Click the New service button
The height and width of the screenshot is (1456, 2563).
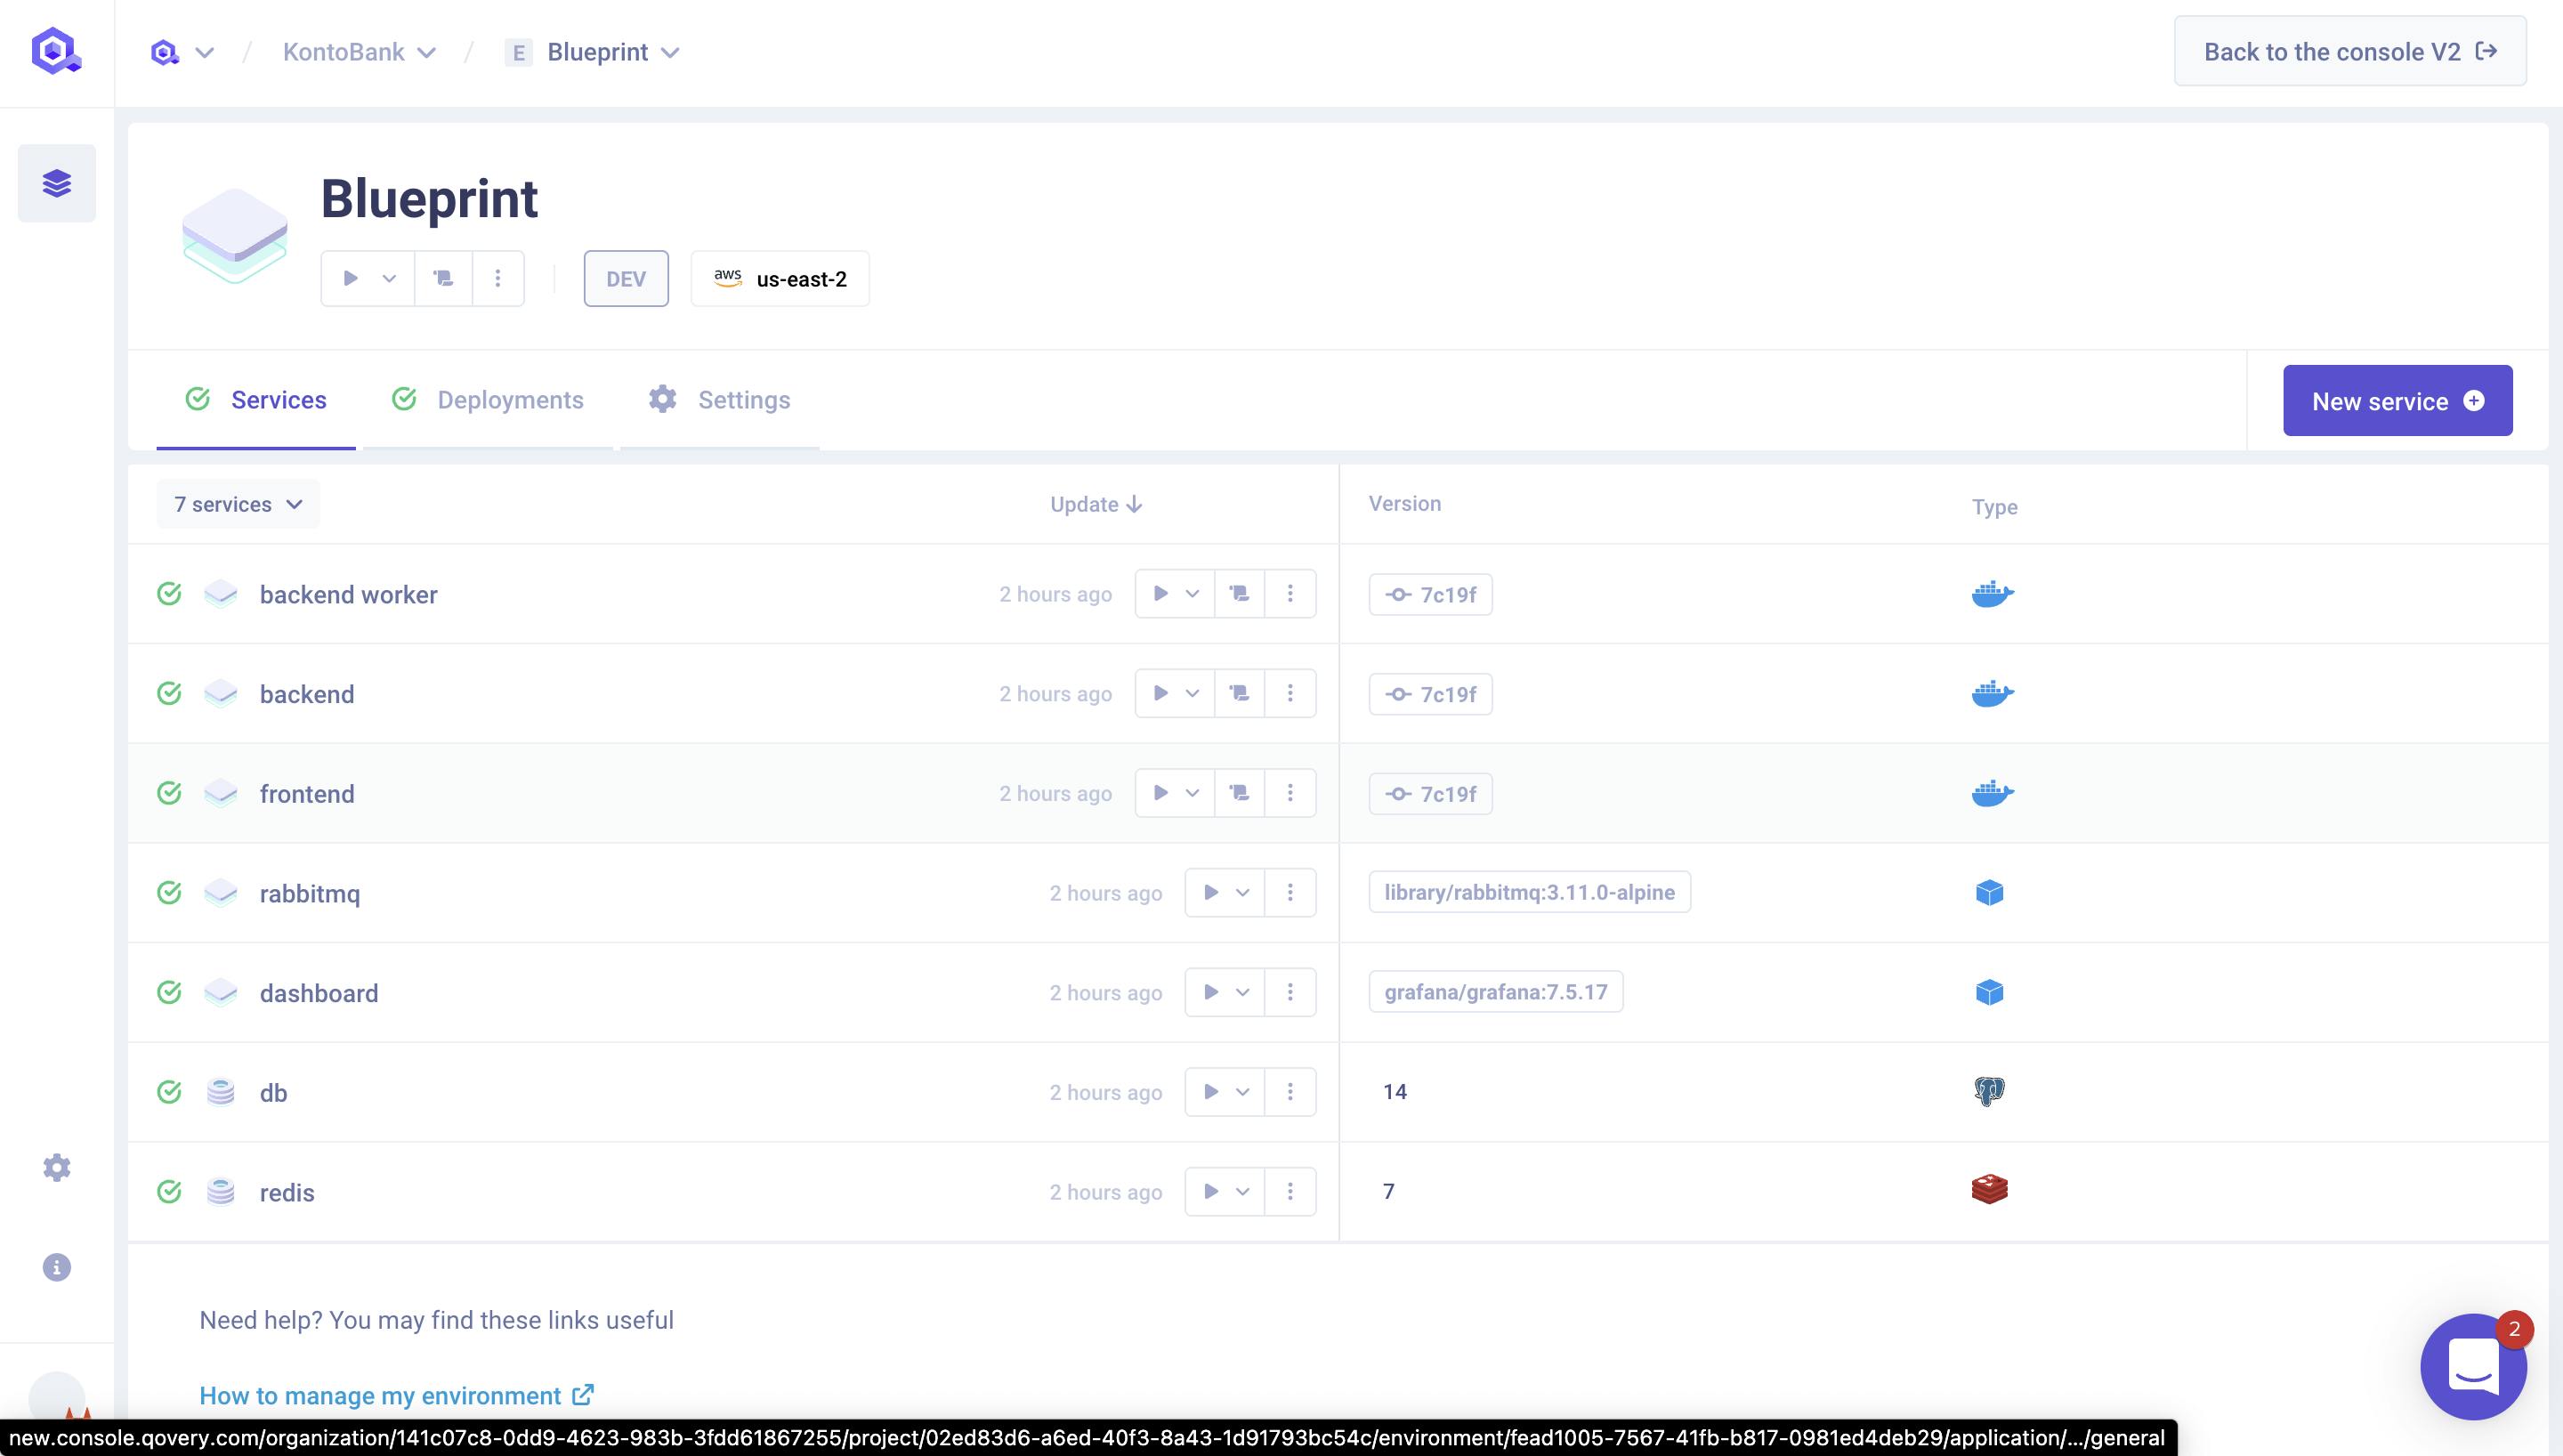[2397, 400]
